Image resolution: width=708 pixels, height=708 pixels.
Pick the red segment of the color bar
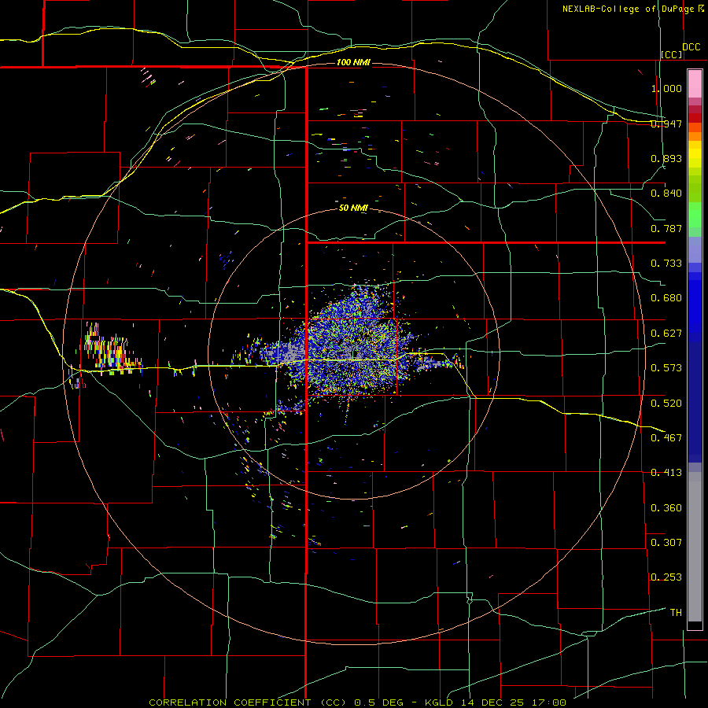pyautogui.click(x=695, y=118)
